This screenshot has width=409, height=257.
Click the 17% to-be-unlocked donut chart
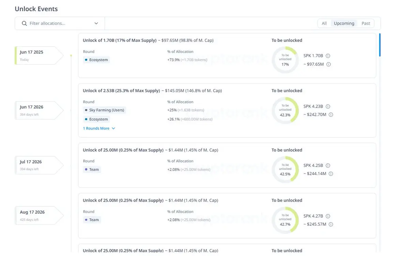coord(285,60)
